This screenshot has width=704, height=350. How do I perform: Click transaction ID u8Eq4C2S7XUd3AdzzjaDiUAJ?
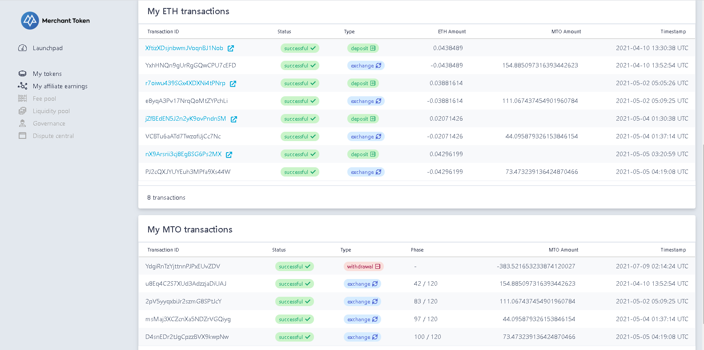186,283
